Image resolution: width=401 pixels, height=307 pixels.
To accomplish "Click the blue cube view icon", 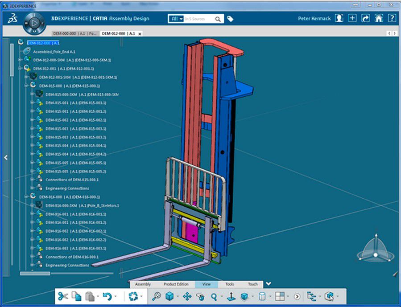I will [169, 296].
